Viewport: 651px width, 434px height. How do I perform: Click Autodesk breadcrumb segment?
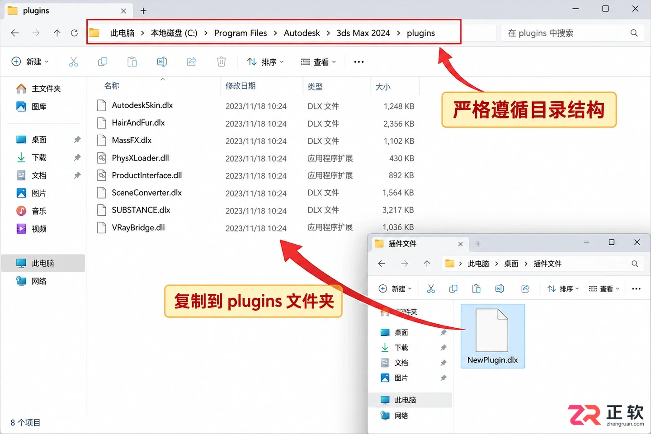click(302, 33)
